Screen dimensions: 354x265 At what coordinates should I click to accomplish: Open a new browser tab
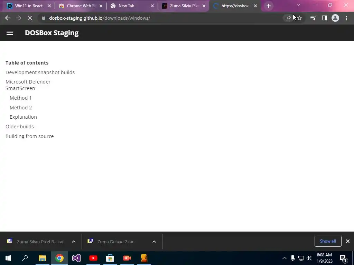coord(268,6)
